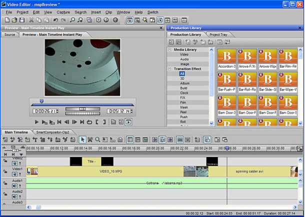Click current timecode stepper arrows in preview
The height and width of the screenshot is (217, 305).
(57, 111)
